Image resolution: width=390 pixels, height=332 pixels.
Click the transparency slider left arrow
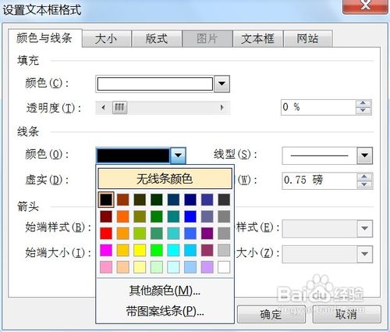pyautogui.click(x=104, y=107)
